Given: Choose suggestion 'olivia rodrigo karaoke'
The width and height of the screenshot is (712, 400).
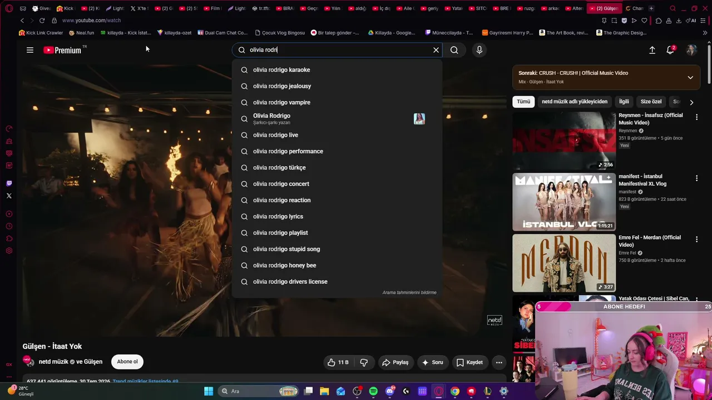Looking at the screenshot, I should pyautogui.click(x=337, y=70).
